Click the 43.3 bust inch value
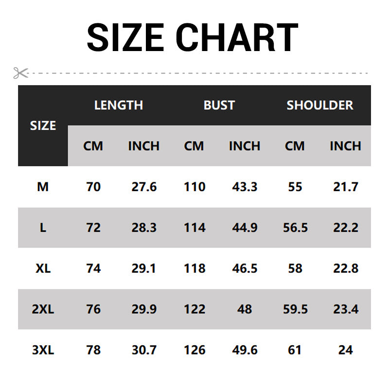This screenshot has height=389, width=389. [245, 187]
